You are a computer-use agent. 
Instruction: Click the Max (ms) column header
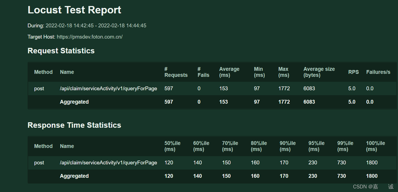click(x=284, y=72)
